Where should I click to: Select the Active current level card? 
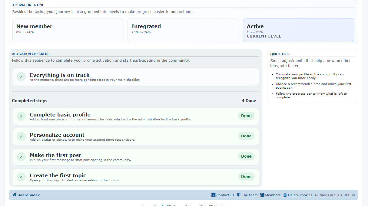(298, 30)
